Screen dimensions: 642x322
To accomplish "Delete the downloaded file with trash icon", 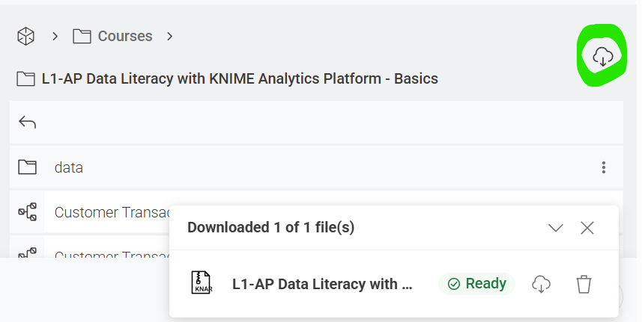I will click(584, 284).
